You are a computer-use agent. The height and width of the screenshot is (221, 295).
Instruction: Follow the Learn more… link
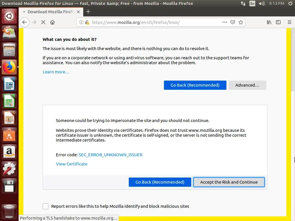(x=56, y=72)
